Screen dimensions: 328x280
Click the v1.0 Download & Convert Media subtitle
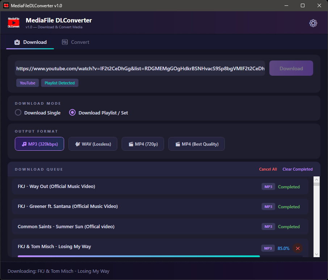click(54, 27)
